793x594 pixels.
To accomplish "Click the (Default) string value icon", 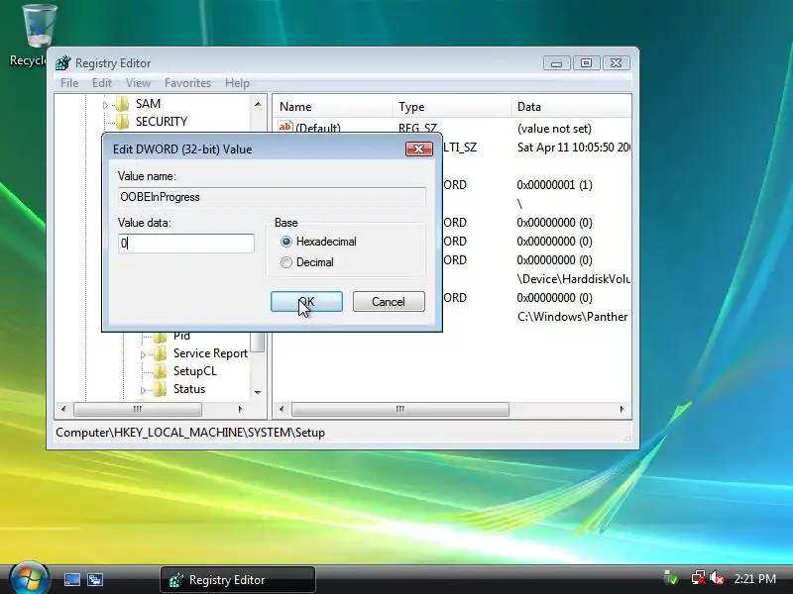I will click(285, 127).
